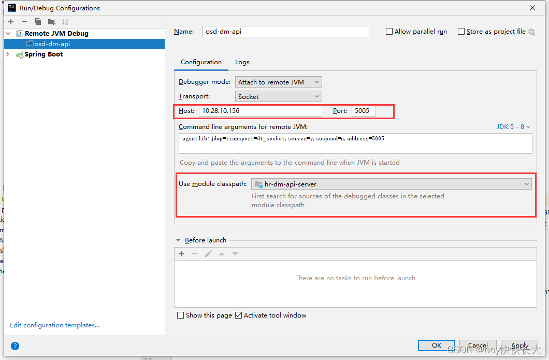Click the OK button
Image resolution: width=549 pixels, height=360 pixels.
(x=436, y=345)
